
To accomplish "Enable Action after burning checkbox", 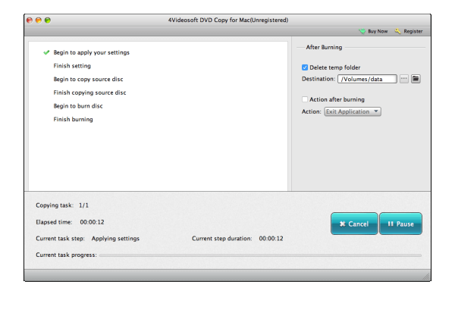I will click(305, 99).
